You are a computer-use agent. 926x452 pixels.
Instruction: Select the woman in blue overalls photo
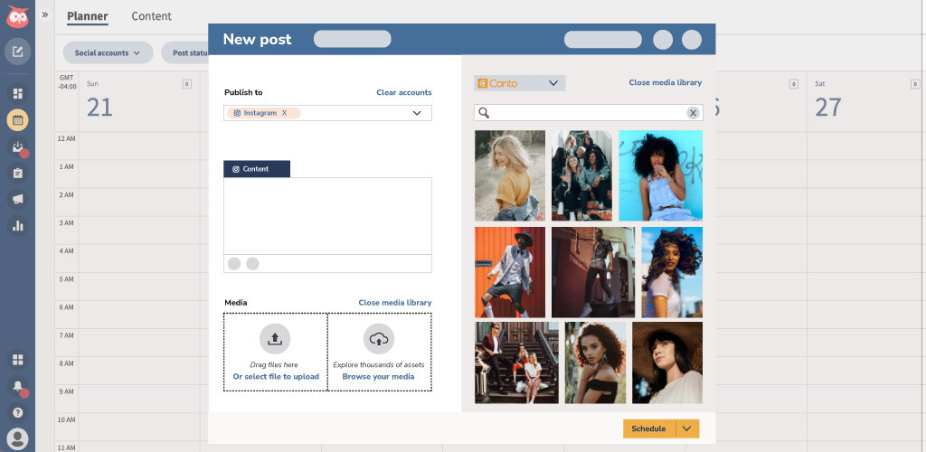tap(660, 175)
